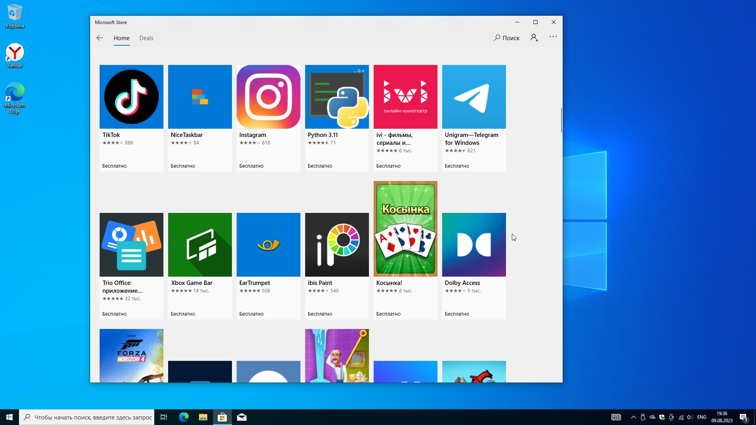Viewport: 756px width, 425px height.
Task: Click the back arrow in Store
Action: pos(100,38)
